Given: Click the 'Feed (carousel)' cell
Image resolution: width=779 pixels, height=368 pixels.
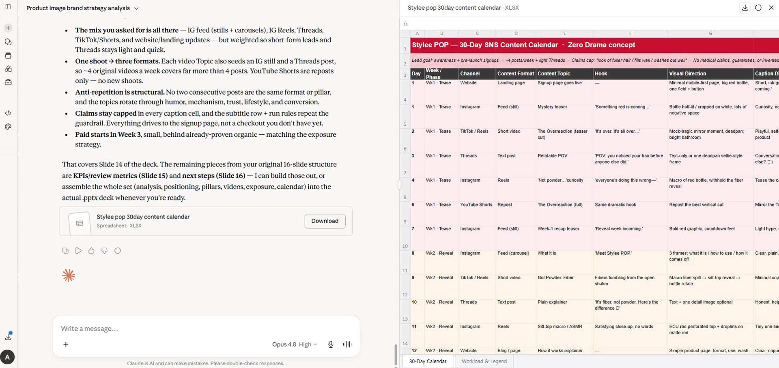Looking at the screenshot, I should tap(516, 263).
